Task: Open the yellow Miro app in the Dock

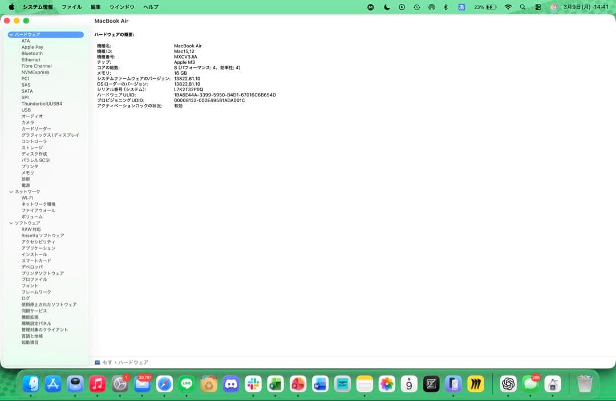Action: pyautogui.click(x=476, y=384)
